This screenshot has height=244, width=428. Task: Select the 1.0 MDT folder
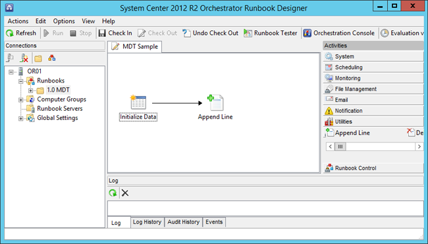[58, 90]
